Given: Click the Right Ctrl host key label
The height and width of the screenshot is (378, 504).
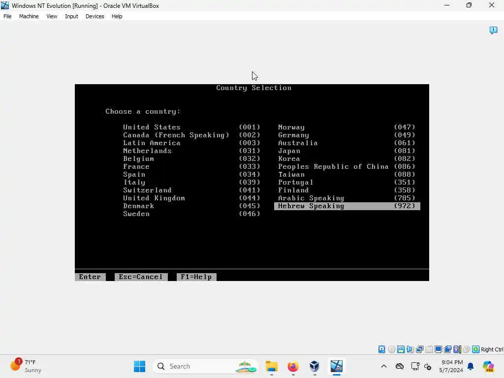Looking at the screenshot, I should click(x=492, y=349).
